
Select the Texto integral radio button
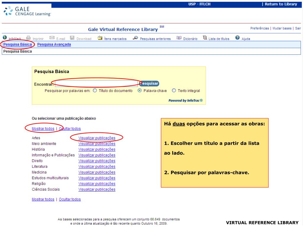pyautogui.click(x=174, y=90)
